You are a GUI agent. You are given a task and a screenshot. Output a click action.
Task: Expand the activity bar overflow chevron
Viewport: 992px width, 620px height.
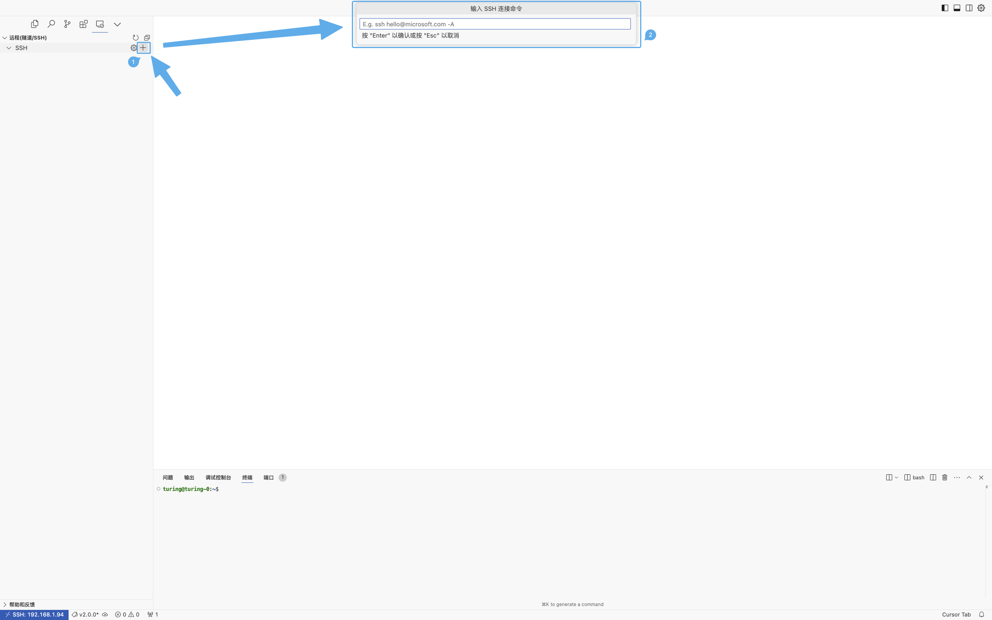(x=117, y=24)
